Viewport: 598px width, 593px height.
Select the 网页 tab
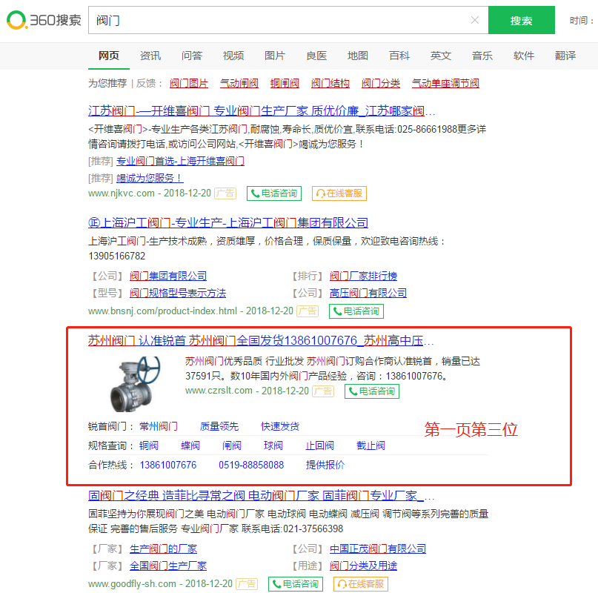click(109, 56)
